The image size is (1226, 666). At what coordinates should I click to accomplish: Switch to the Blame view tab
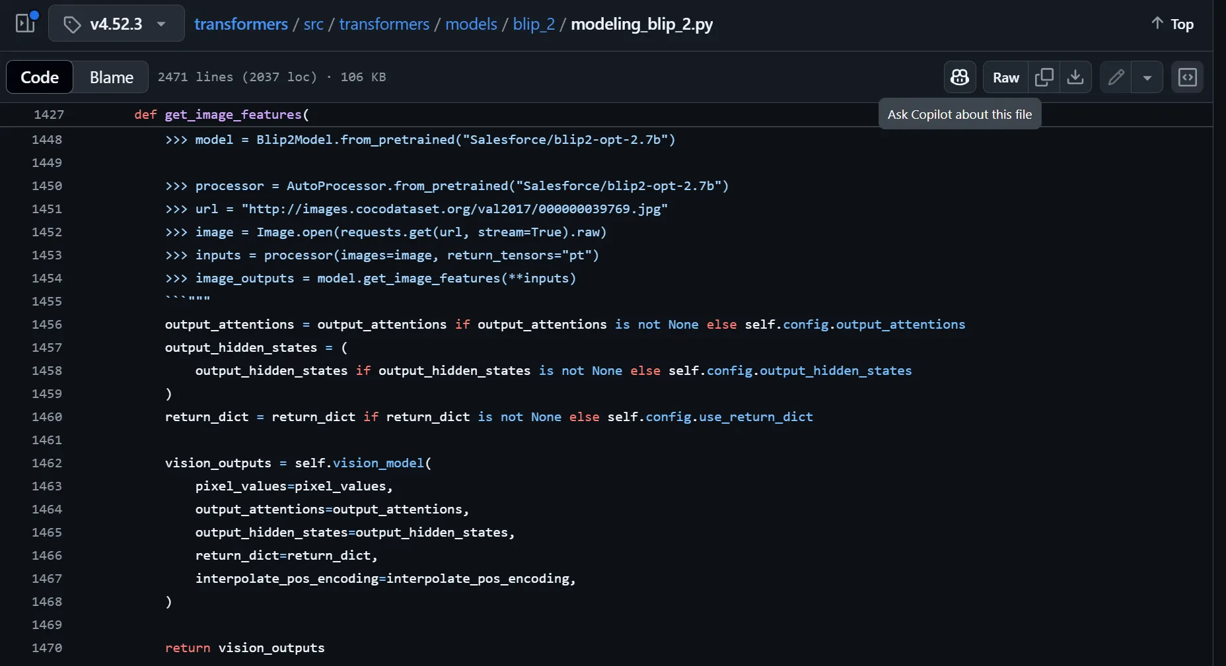[x=112, y=77]
